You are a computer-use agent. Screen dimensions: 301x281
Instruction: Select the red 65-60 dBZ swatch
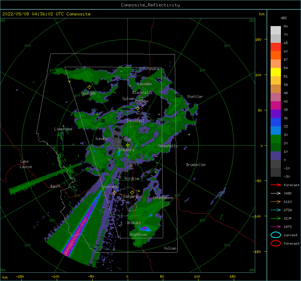click(276, 47)
